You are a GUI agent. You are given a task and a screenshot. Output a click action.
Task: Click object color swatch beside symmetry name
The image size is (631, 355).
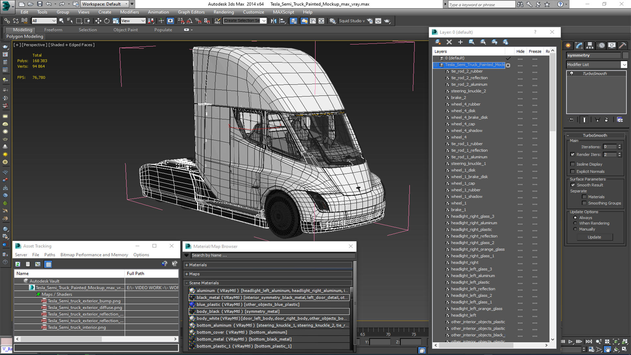pyautogui.click(x=625, y=55)
